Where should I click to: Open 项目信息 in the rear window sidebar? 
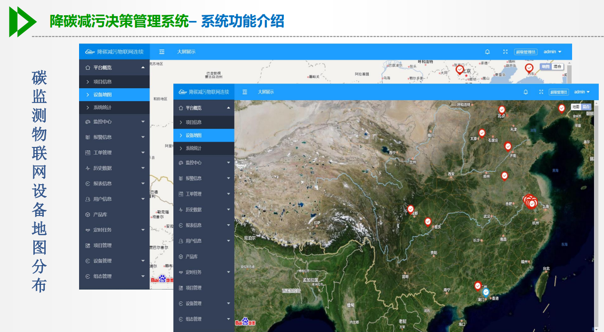[114, 82]
